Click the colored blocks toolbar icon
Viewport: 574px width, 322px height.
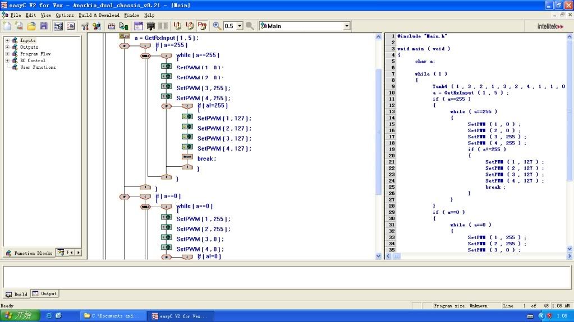[97, 26]
